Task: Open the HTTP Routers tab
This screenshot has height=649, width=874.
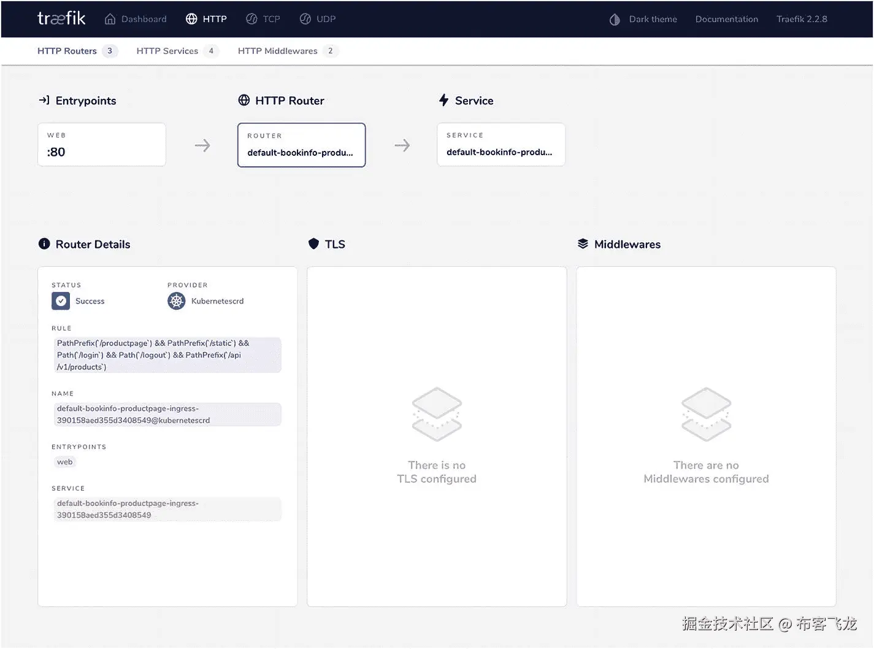Action: 77,51
